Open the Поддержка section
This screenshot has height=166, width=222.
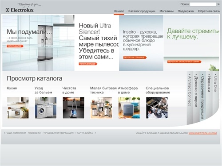pos(186,11)
